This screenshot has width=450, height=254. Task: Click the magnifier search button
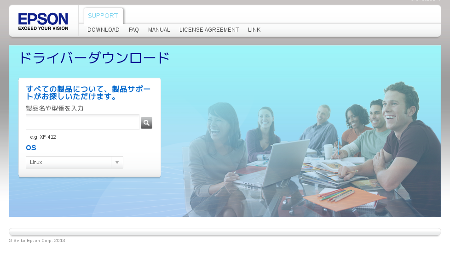[146, 123]
